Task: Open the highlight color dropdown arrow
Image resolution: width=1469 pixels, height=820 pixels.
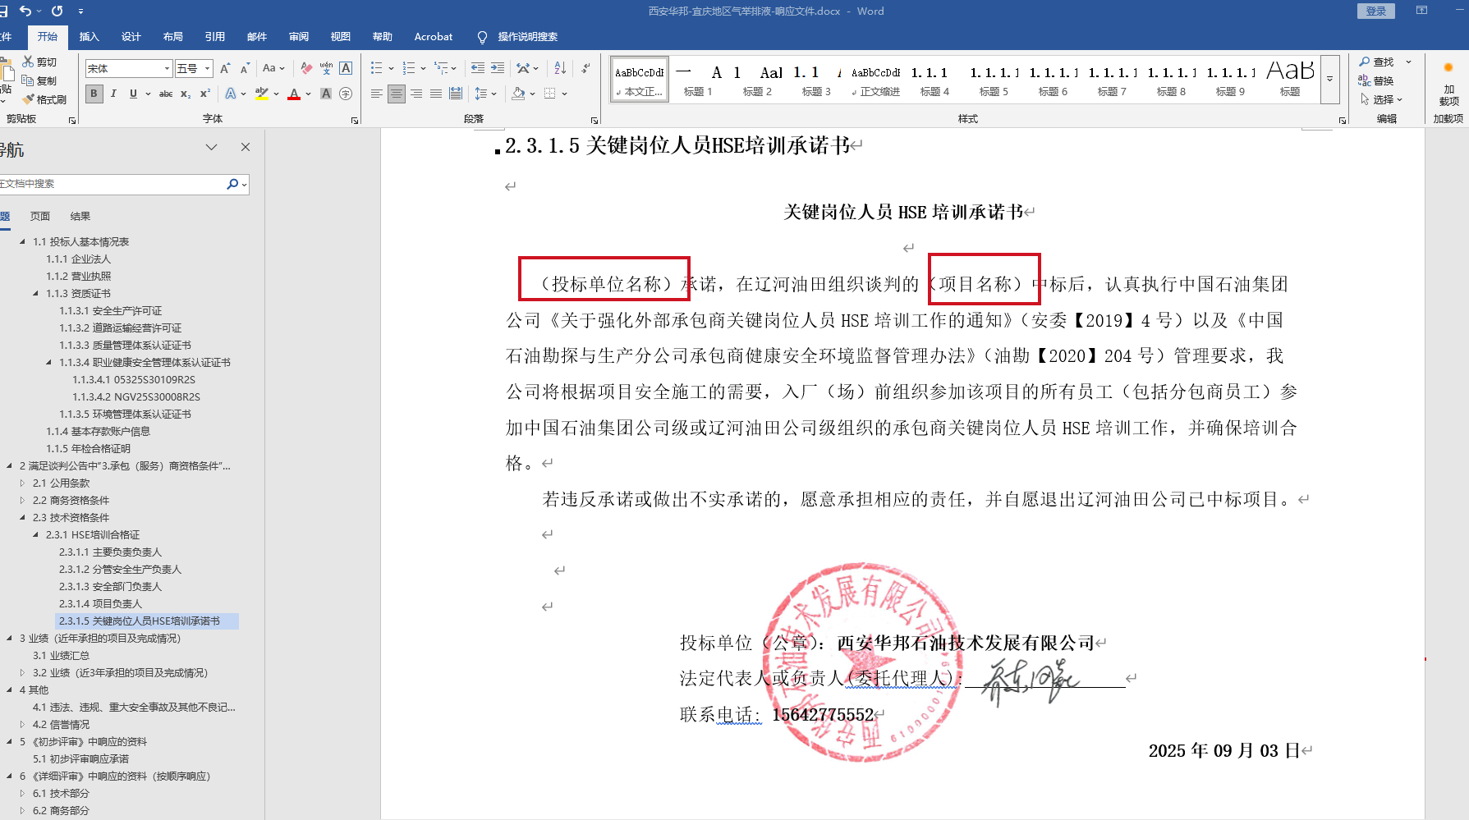Action: 276,94
